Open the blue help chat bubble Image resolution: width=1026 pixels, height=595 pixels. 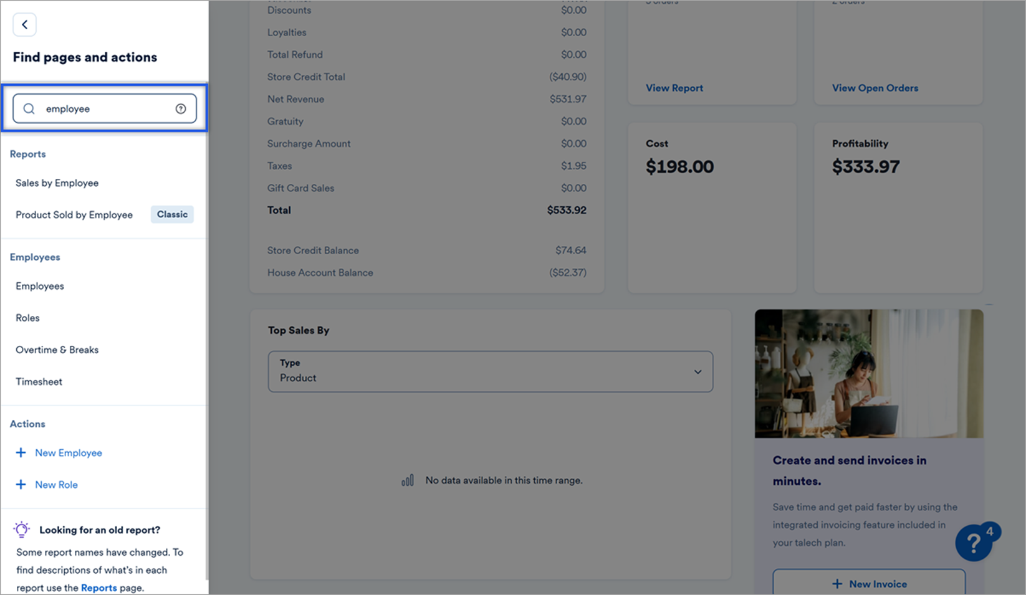click(974, 543)
